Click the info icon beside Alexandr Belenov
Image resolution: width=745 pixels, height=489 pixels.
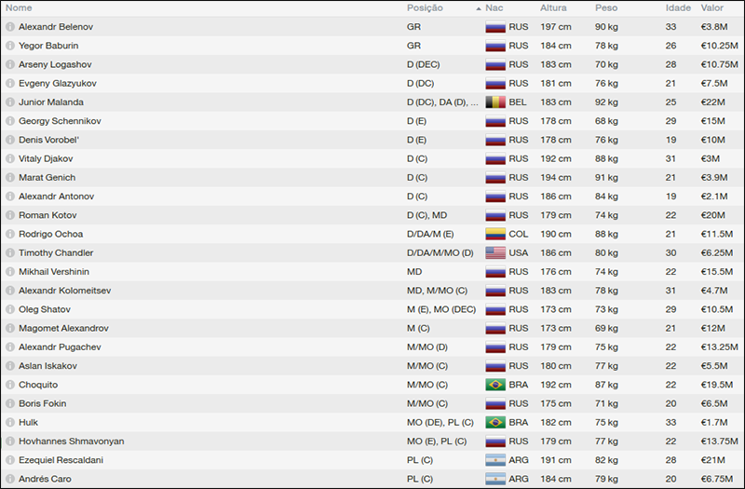(x=10, y=27)
